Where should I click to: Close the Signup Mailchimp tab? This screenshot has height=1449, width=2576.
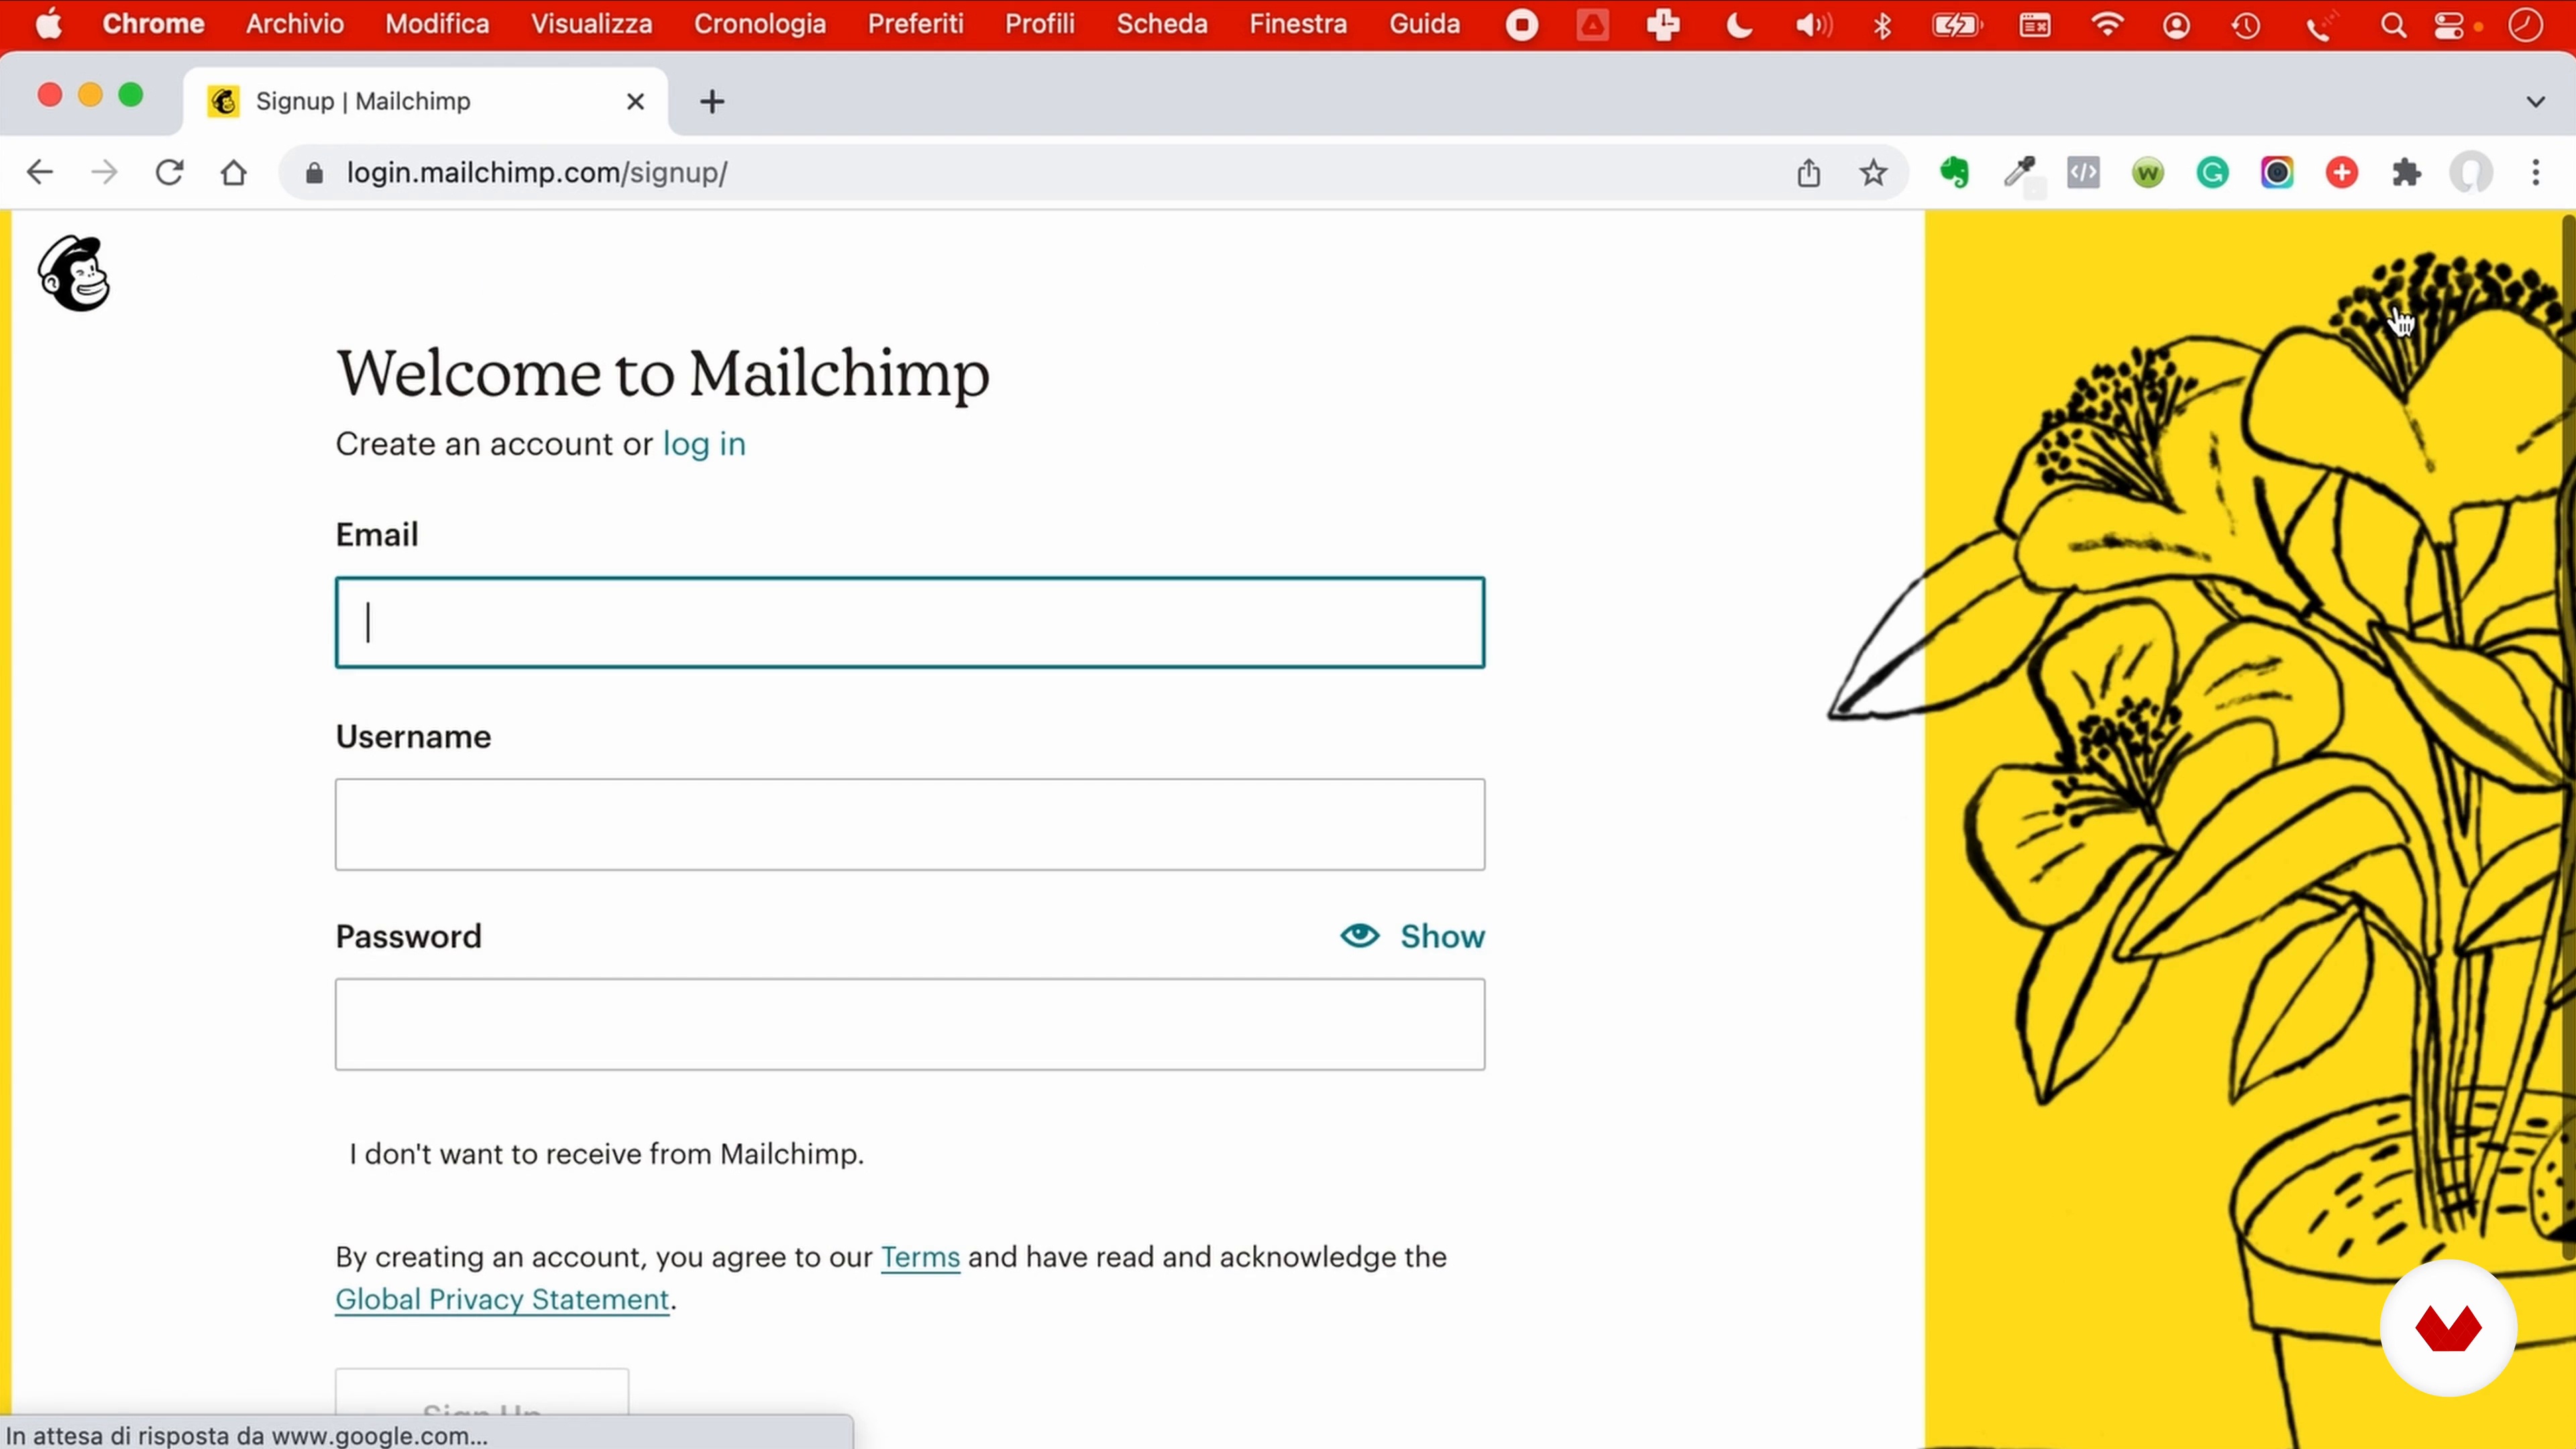(635, 101)
